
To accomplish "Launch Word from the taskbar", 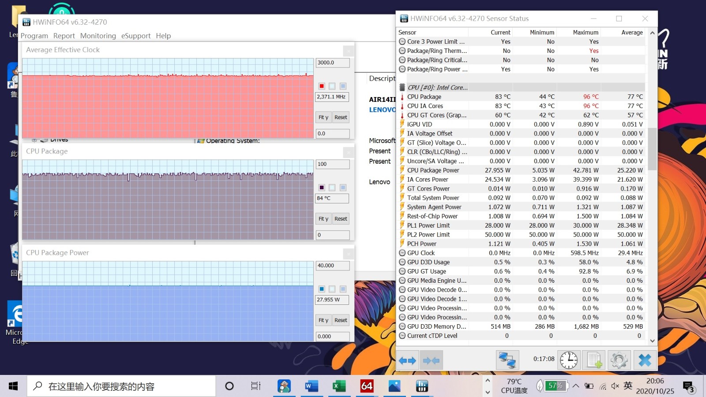I will point(312,386).
